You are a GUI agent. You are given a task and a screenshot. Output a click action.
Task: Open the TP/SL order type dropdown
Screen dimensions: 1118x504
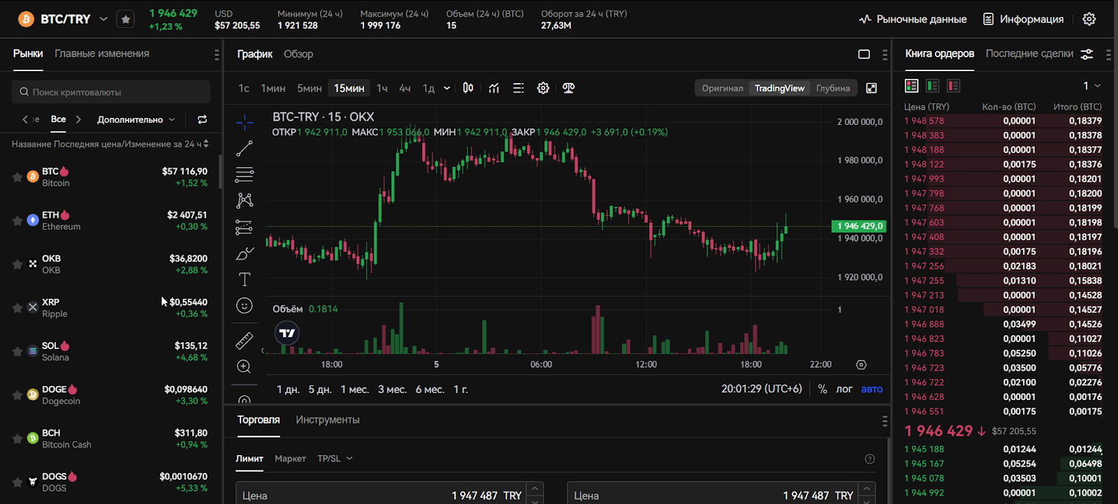335,459
